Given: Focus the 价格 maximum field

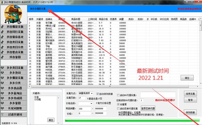Looking at the screenshot, I should point(101,113).
